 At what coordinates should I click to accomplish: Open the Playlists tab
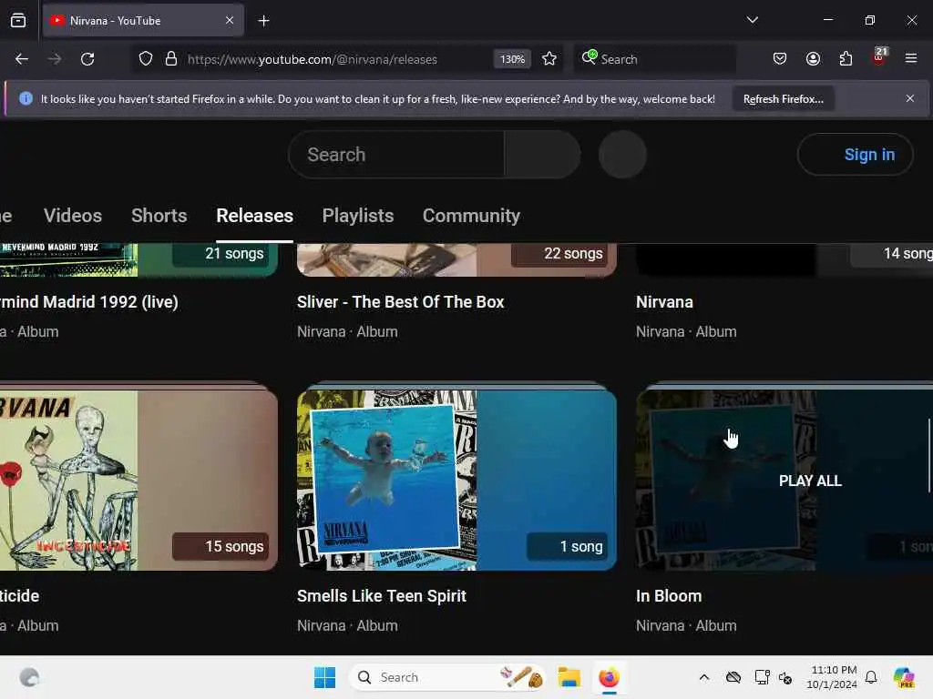[357, 216]
